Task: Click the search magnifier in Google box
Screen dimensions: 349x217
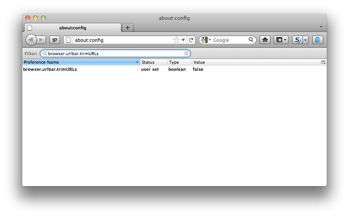Action: [251, 40]
